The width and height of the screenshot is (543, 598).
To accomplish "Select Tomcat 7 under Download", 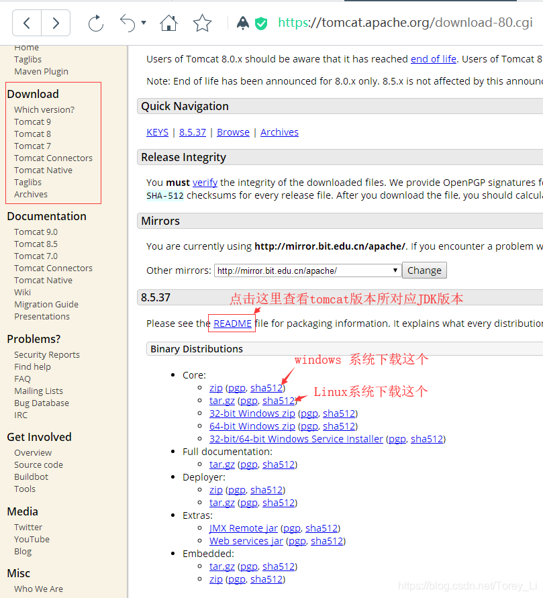I will tap(32, 146).
